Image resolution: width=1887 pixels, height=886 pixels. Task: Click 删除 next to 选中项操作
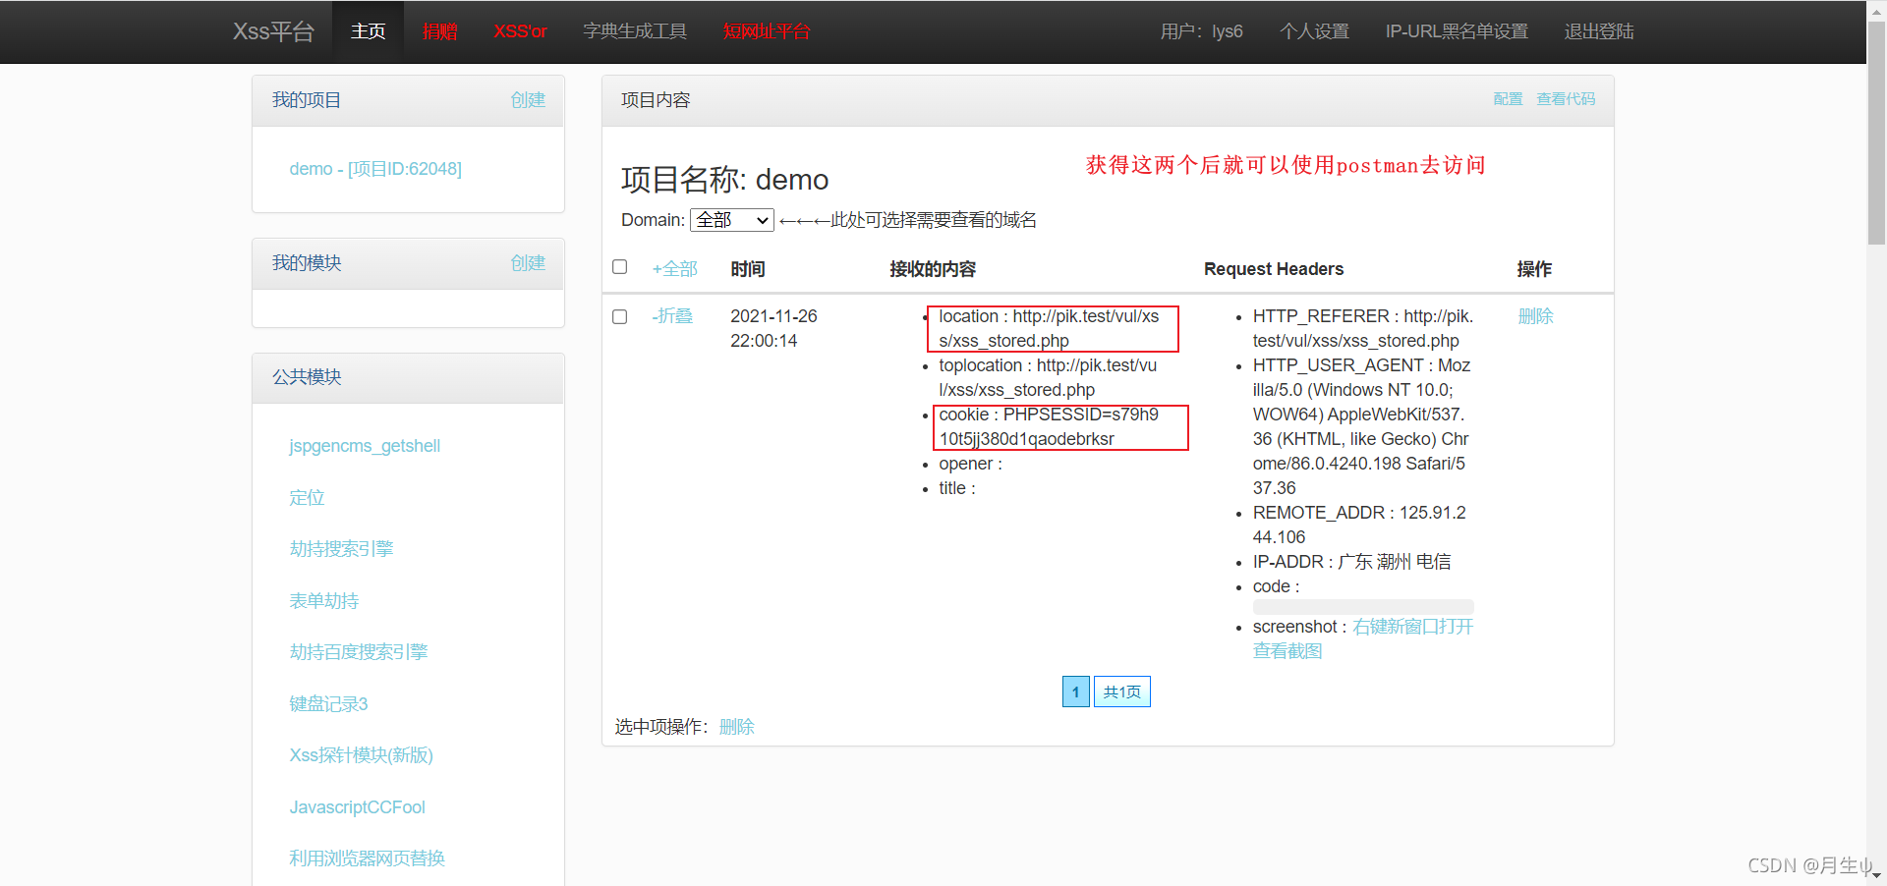pos(736,727)
